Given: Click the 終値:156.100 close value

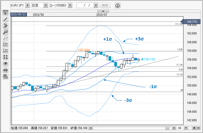Looking at the screenshot, I should [x=79, y=128].
